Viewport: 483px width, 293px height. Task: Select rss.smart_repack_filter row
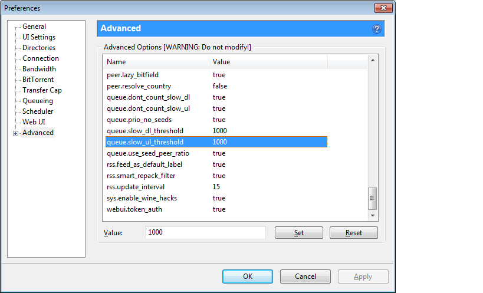click(216, 176)
